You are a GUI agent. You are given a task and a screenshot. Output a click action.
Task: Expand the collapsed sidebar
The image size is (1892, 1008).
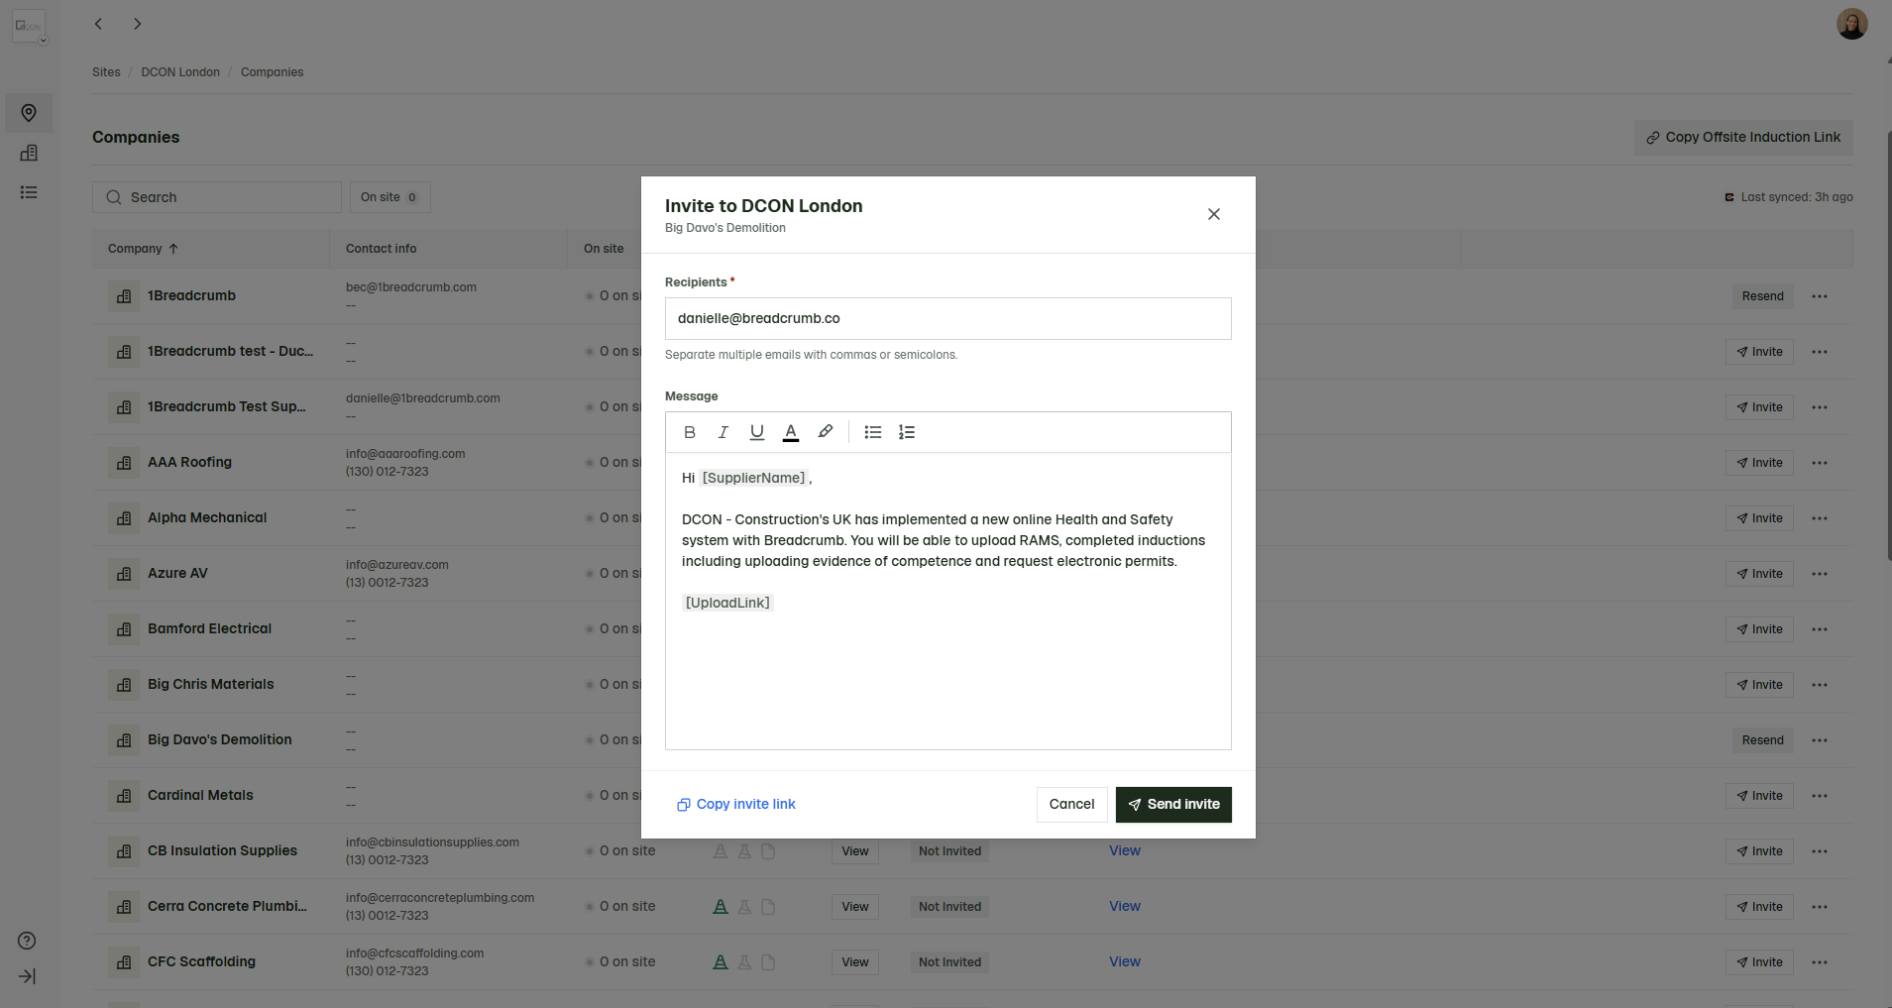[28, 976]
